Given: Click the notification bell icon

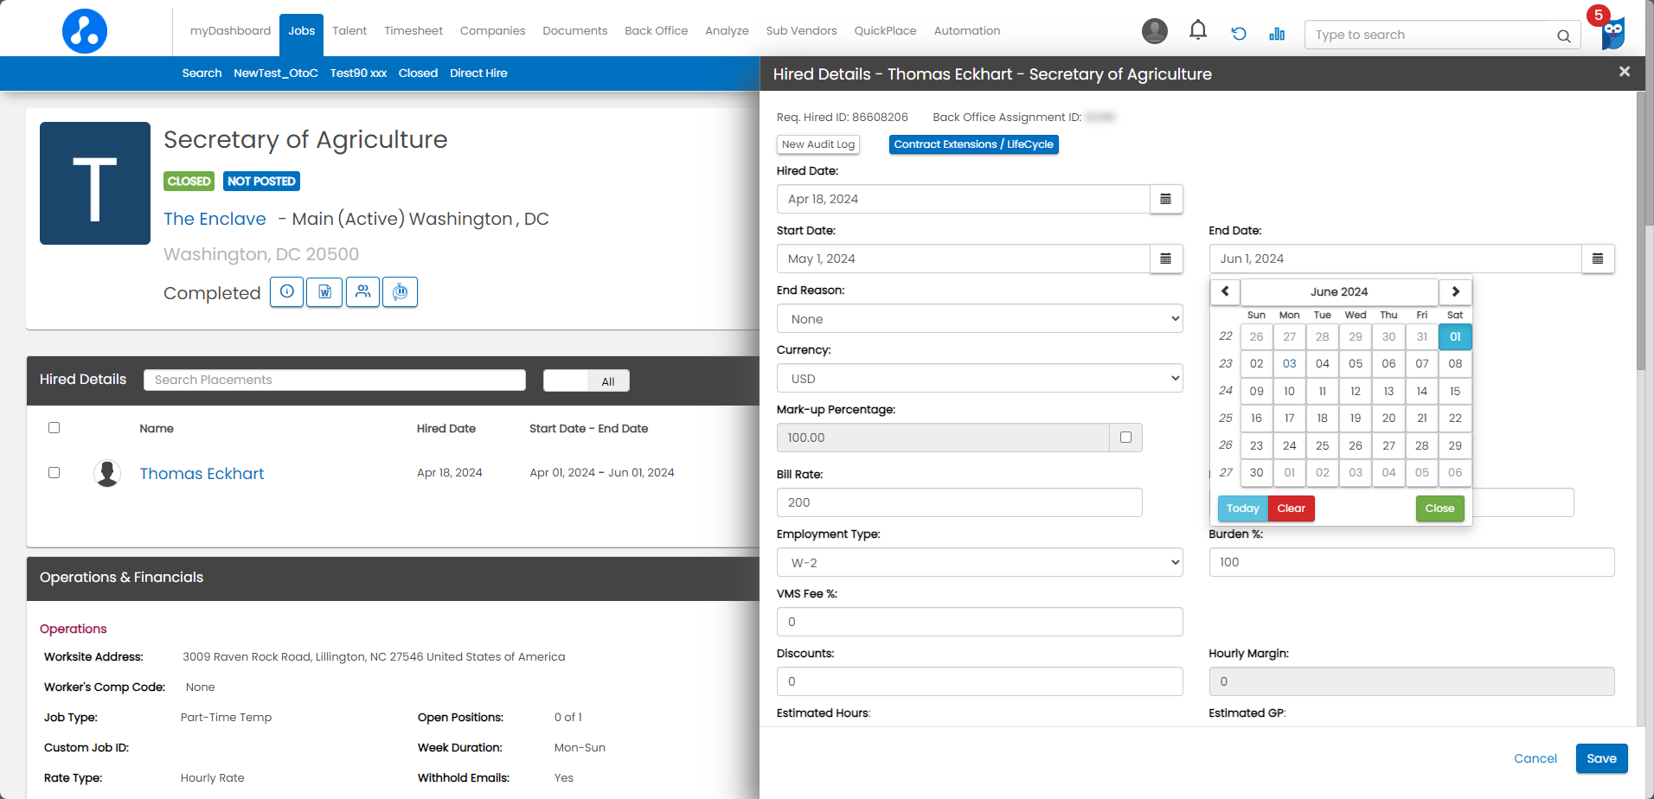Looking at the screenshot, I should pyautogui.click(x=1197, y=31).
